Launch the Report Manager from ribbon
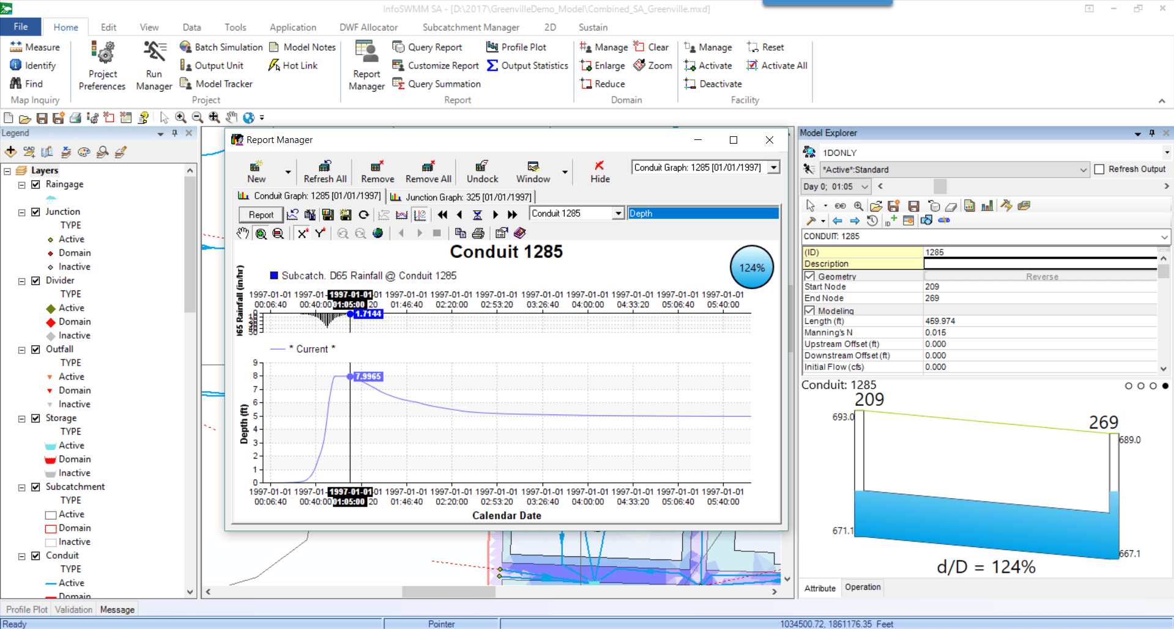This screenshot has width=1174, height=629. 366,66
